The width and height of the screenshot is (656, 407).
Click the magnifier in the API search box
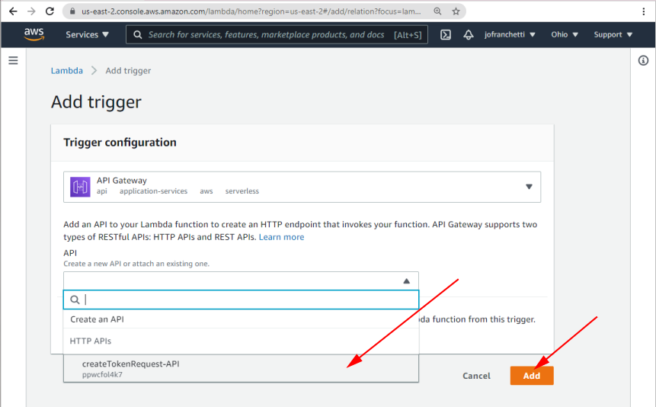pyautogui.click(x=75, y=300)
